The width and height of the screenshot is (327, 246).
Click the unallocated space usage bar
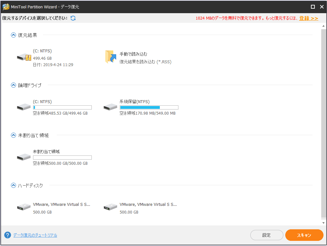pos(62,158)
